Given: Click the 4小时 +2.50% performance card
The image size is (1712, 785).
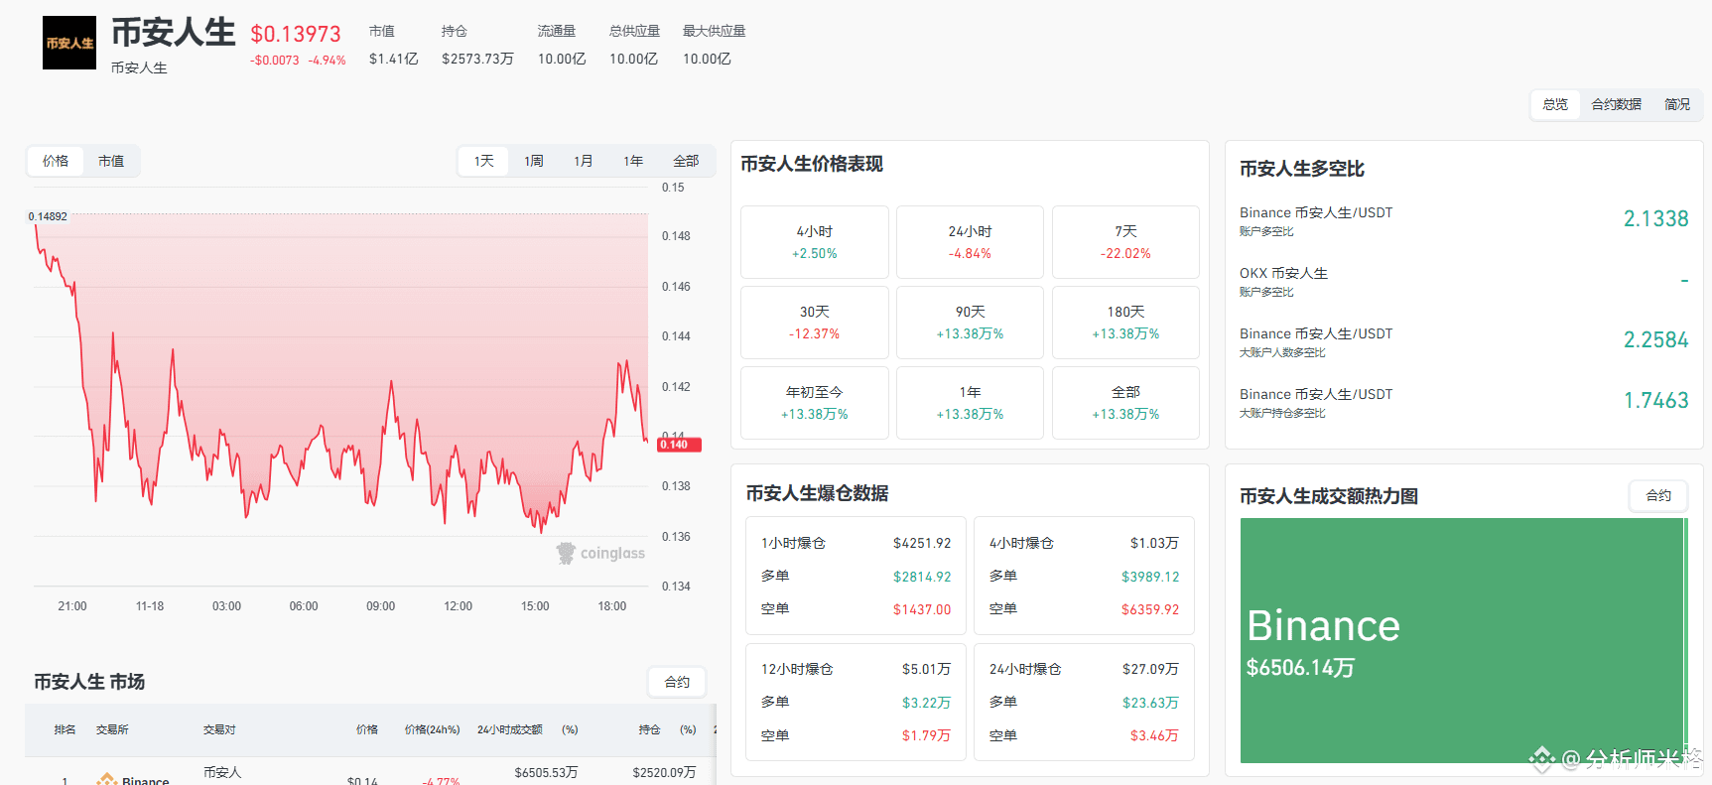Looking at the screenshot, I should coord(815,242).
